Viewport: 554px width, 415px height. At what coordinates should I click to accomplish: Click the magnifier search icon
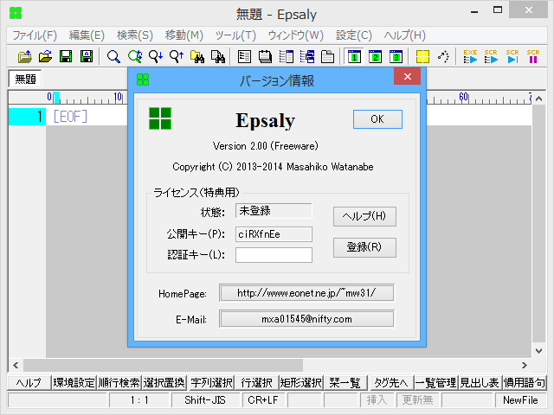coord(113,56)
